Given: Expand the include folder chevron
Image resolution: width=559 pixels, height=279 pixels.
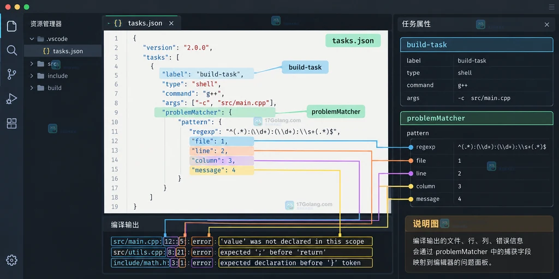Looking at the screenshot, I should coord(32,76).
